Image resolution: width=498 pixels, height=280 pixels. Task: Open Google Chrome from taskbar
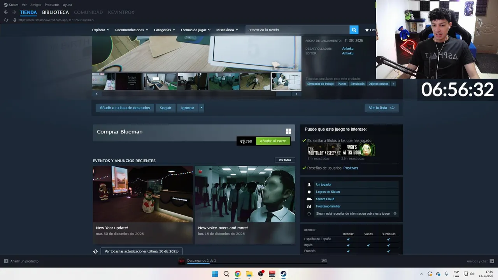tap(238, 274)
